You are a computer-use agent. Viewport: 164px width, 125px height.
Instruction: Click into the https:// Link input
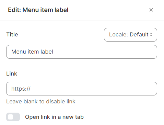click(x=82, y=89)
